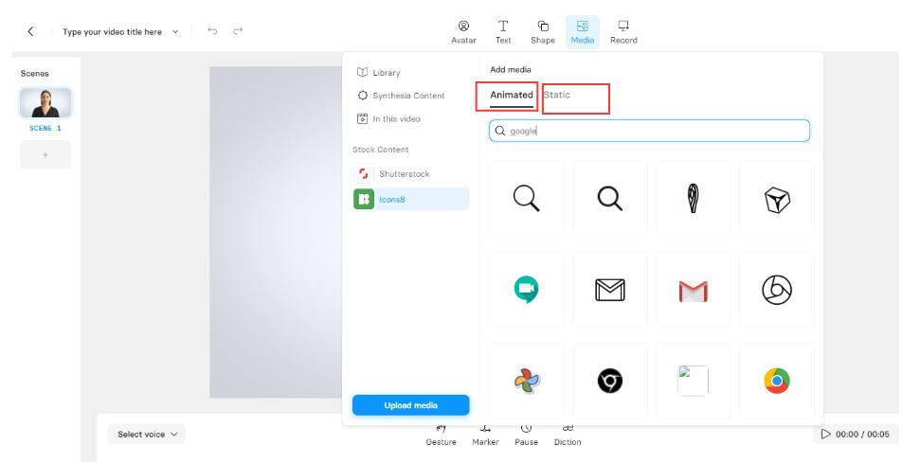Viewport: 902px width, 462px height.
Task: Add a new scene with plus button
Action: (45, 154)
